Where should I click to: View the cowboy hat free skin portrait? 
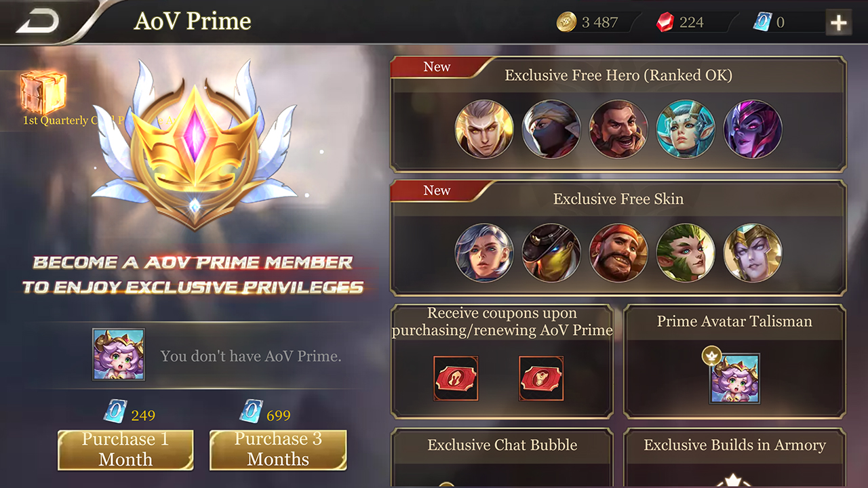tap(551, 253)
